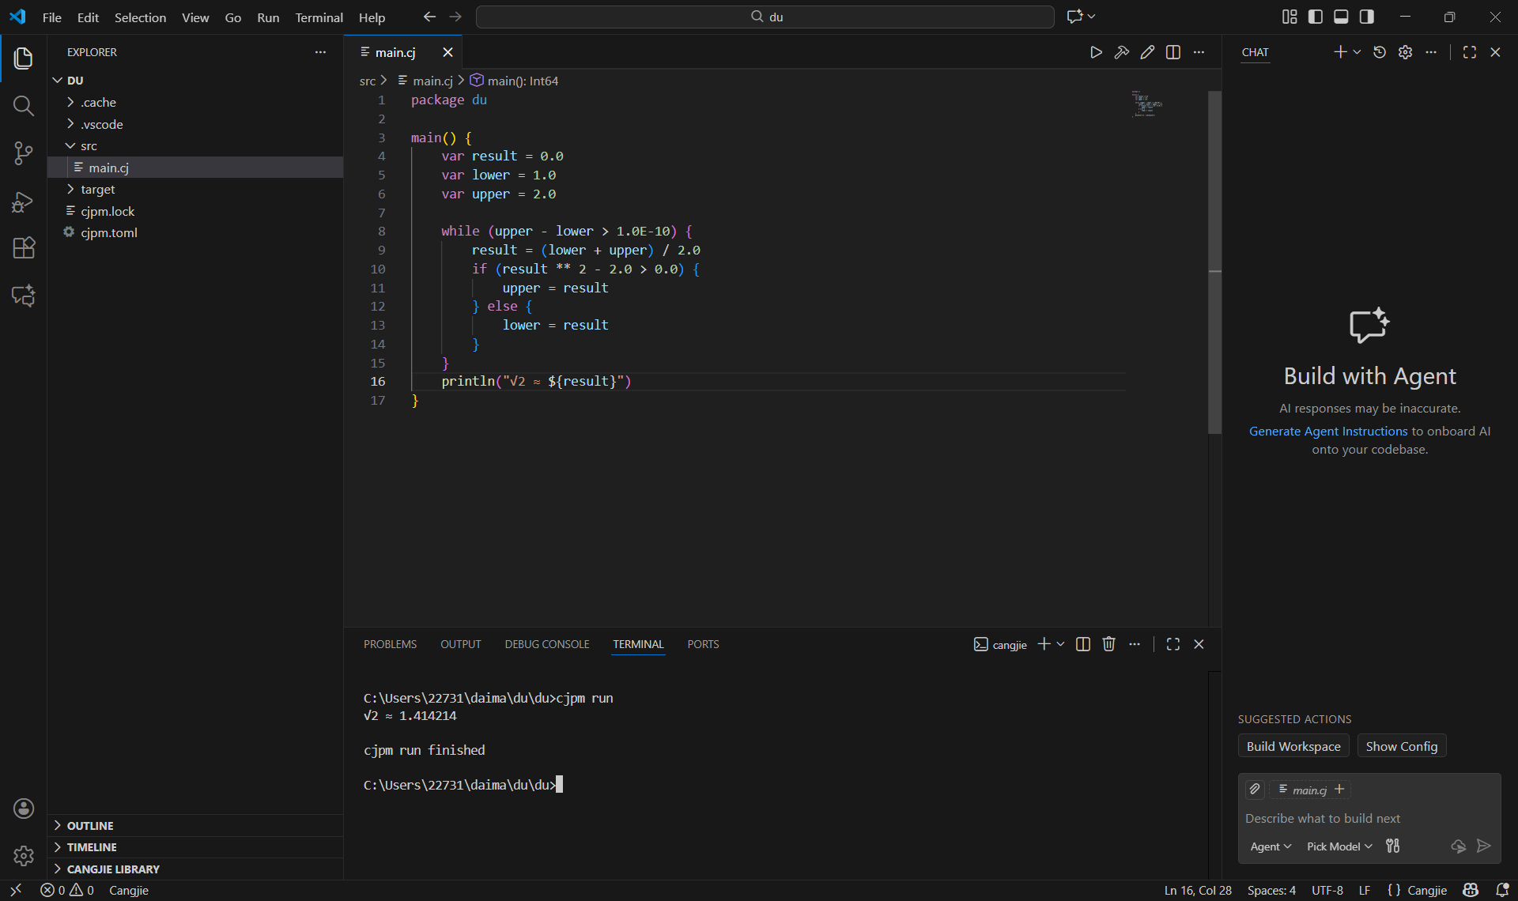Click the Run file play icon
The image size is (1518, 901).
click(x=1096, y=52)
